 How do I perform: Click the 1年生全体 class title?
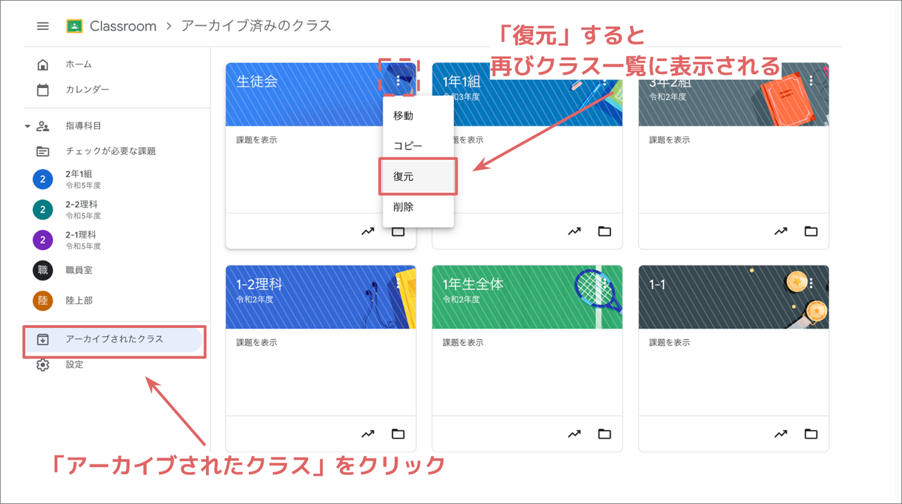473,284
